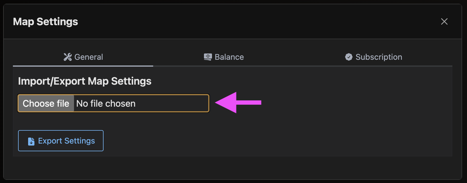467x183 pixels.
Task: Click the verified badge icon near Subscription
Action: click(349, 57)
